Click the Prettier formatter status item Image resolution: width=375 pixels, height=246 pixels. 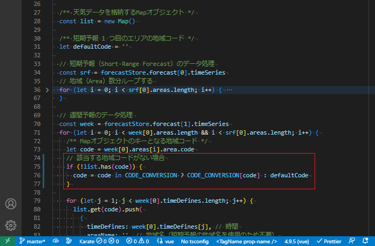[x=329, y=242]
